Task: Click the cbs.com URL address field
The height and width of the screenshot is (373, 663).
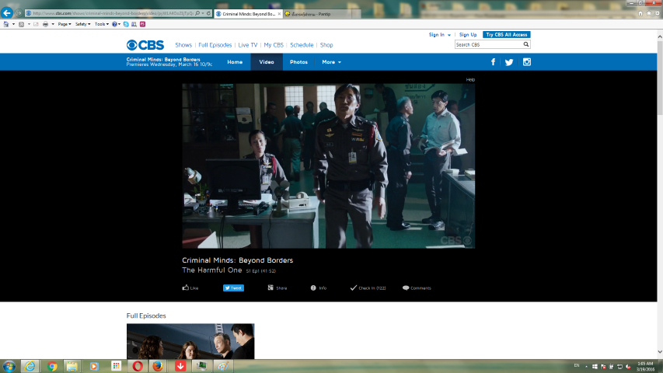Action: [113, 13]
